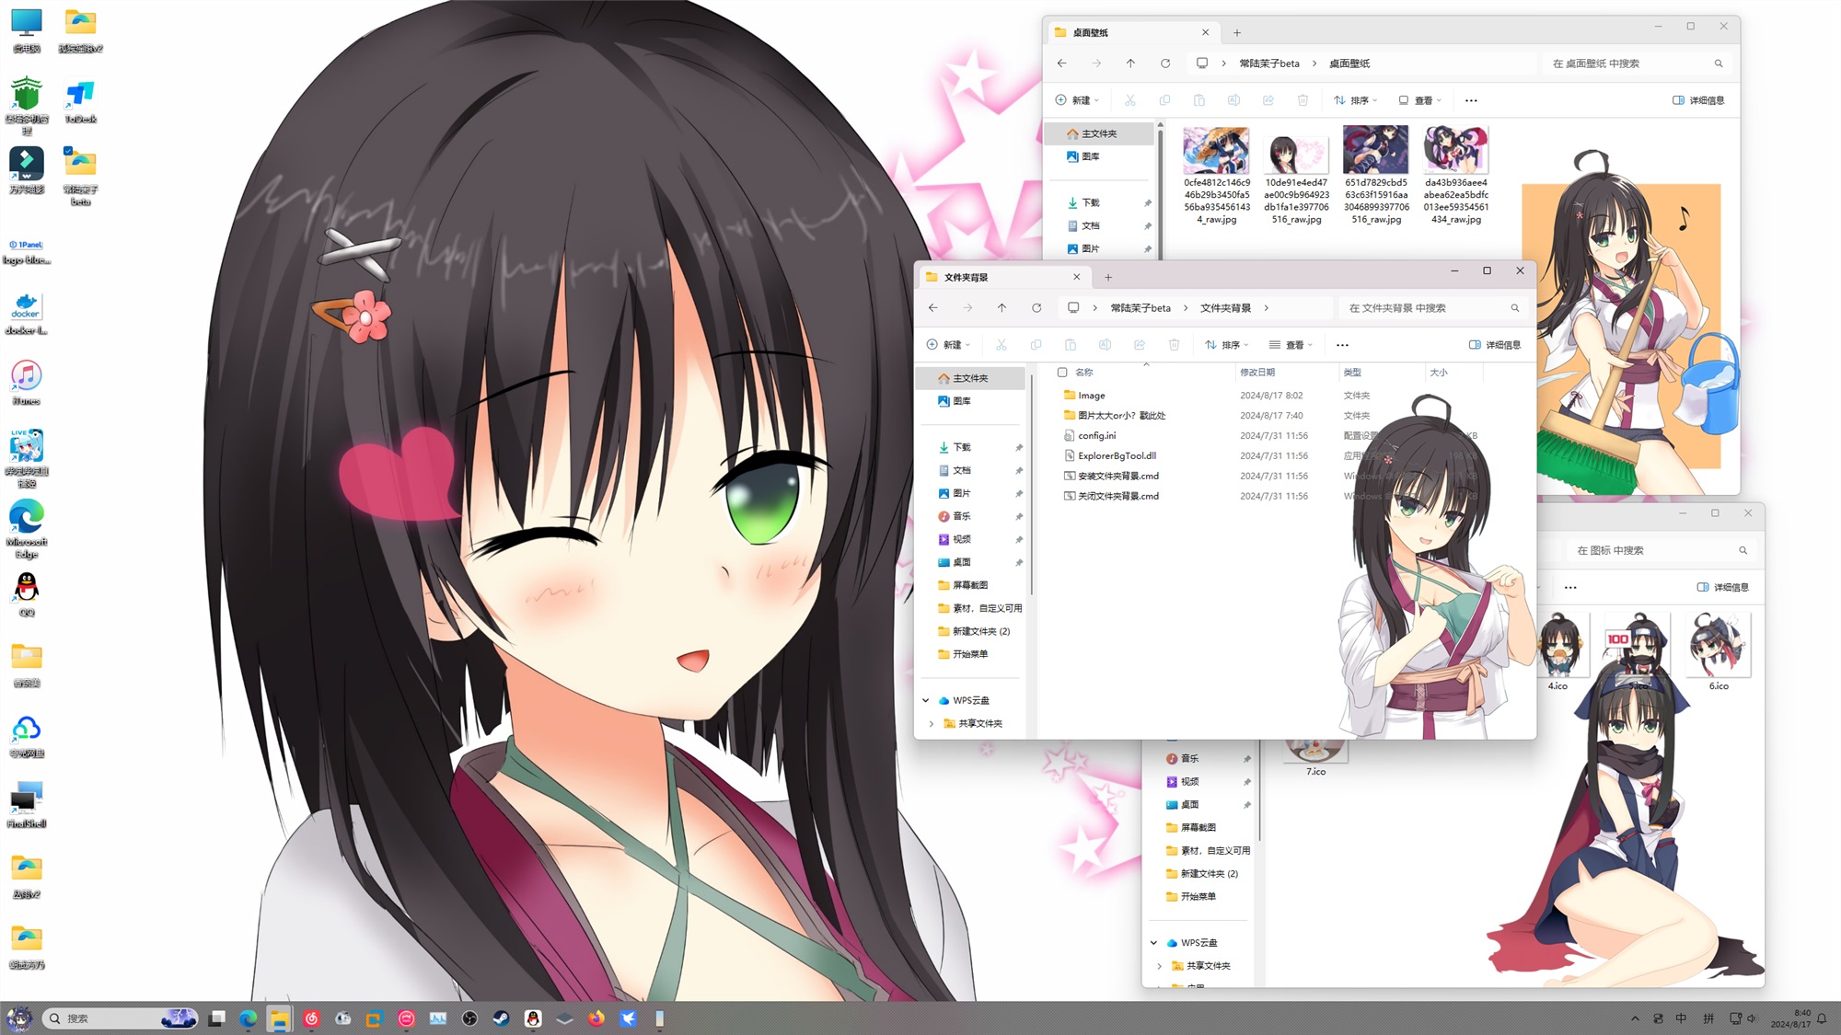Screen dimensions: 1841x1035
Task: Expand 共享文件夹 under WPS云盘 in 文件夹背景 sidebar
Action: (x=932, y=724)
